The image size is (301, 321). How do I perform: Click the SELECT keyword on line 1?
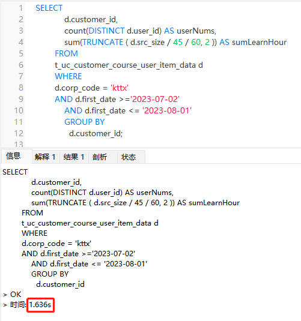click(49, 8)
